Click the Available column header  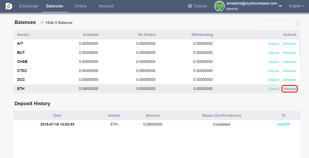coord(91,35)
